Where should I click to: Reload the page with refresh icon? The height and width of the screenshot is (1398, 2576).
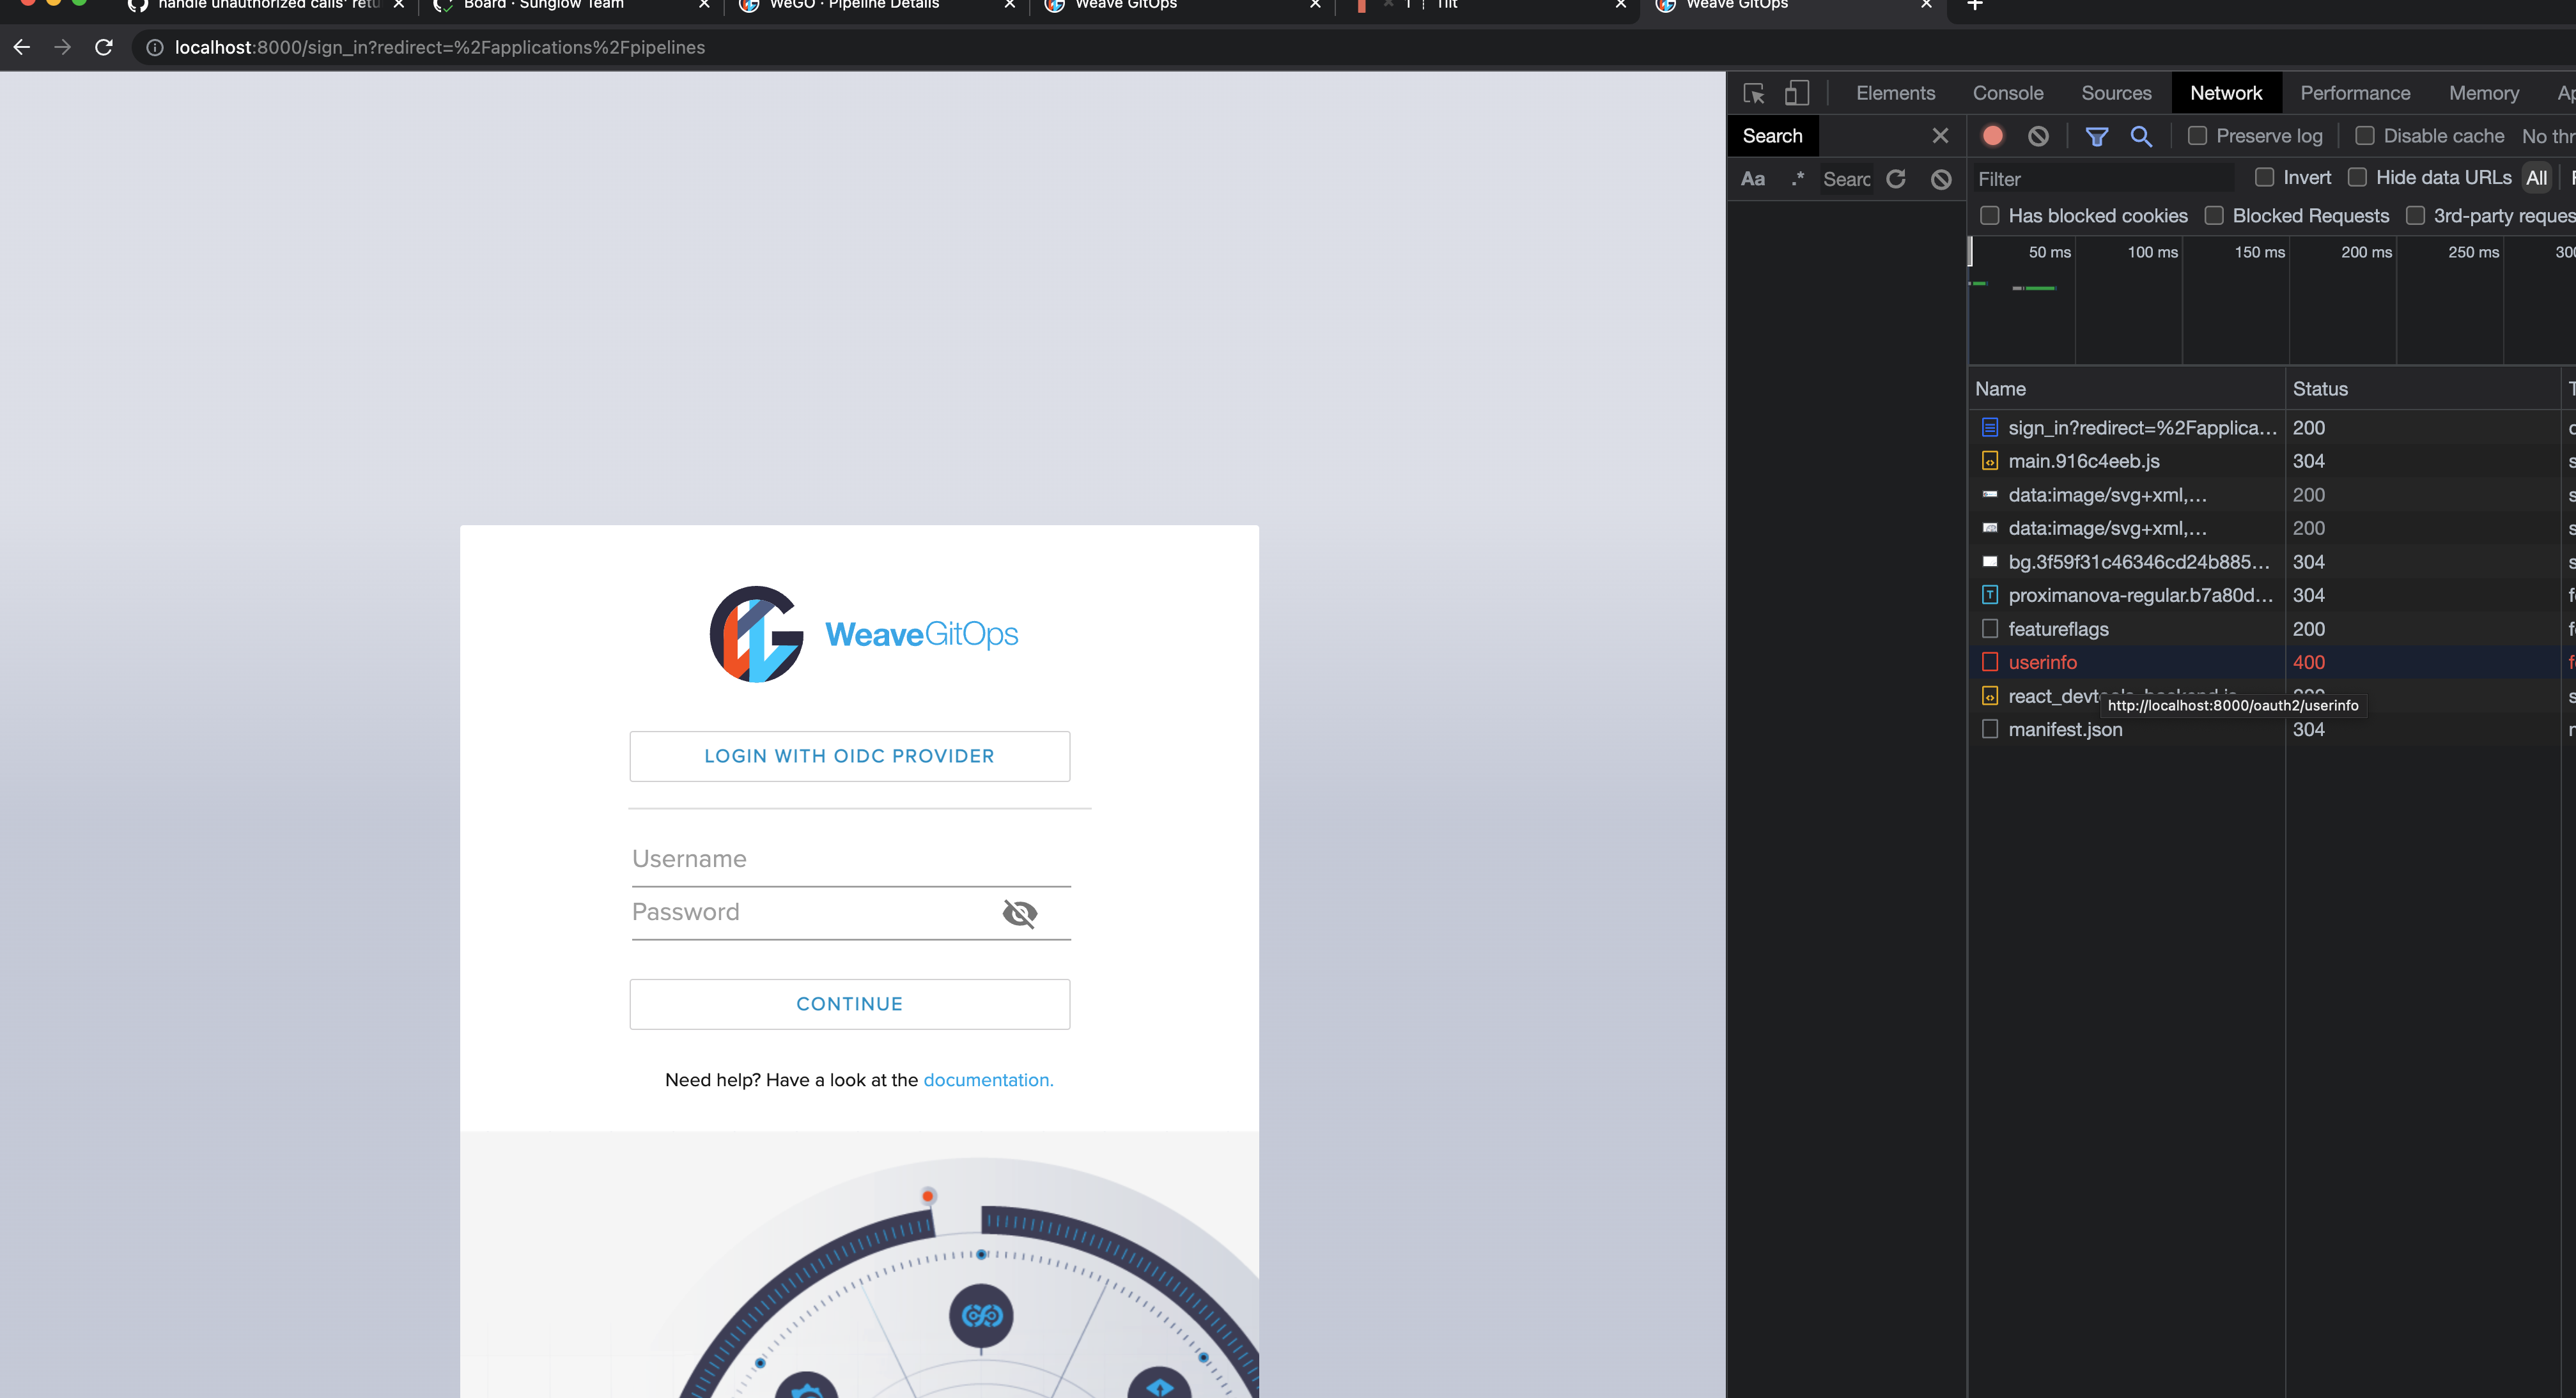coord(103,47)
